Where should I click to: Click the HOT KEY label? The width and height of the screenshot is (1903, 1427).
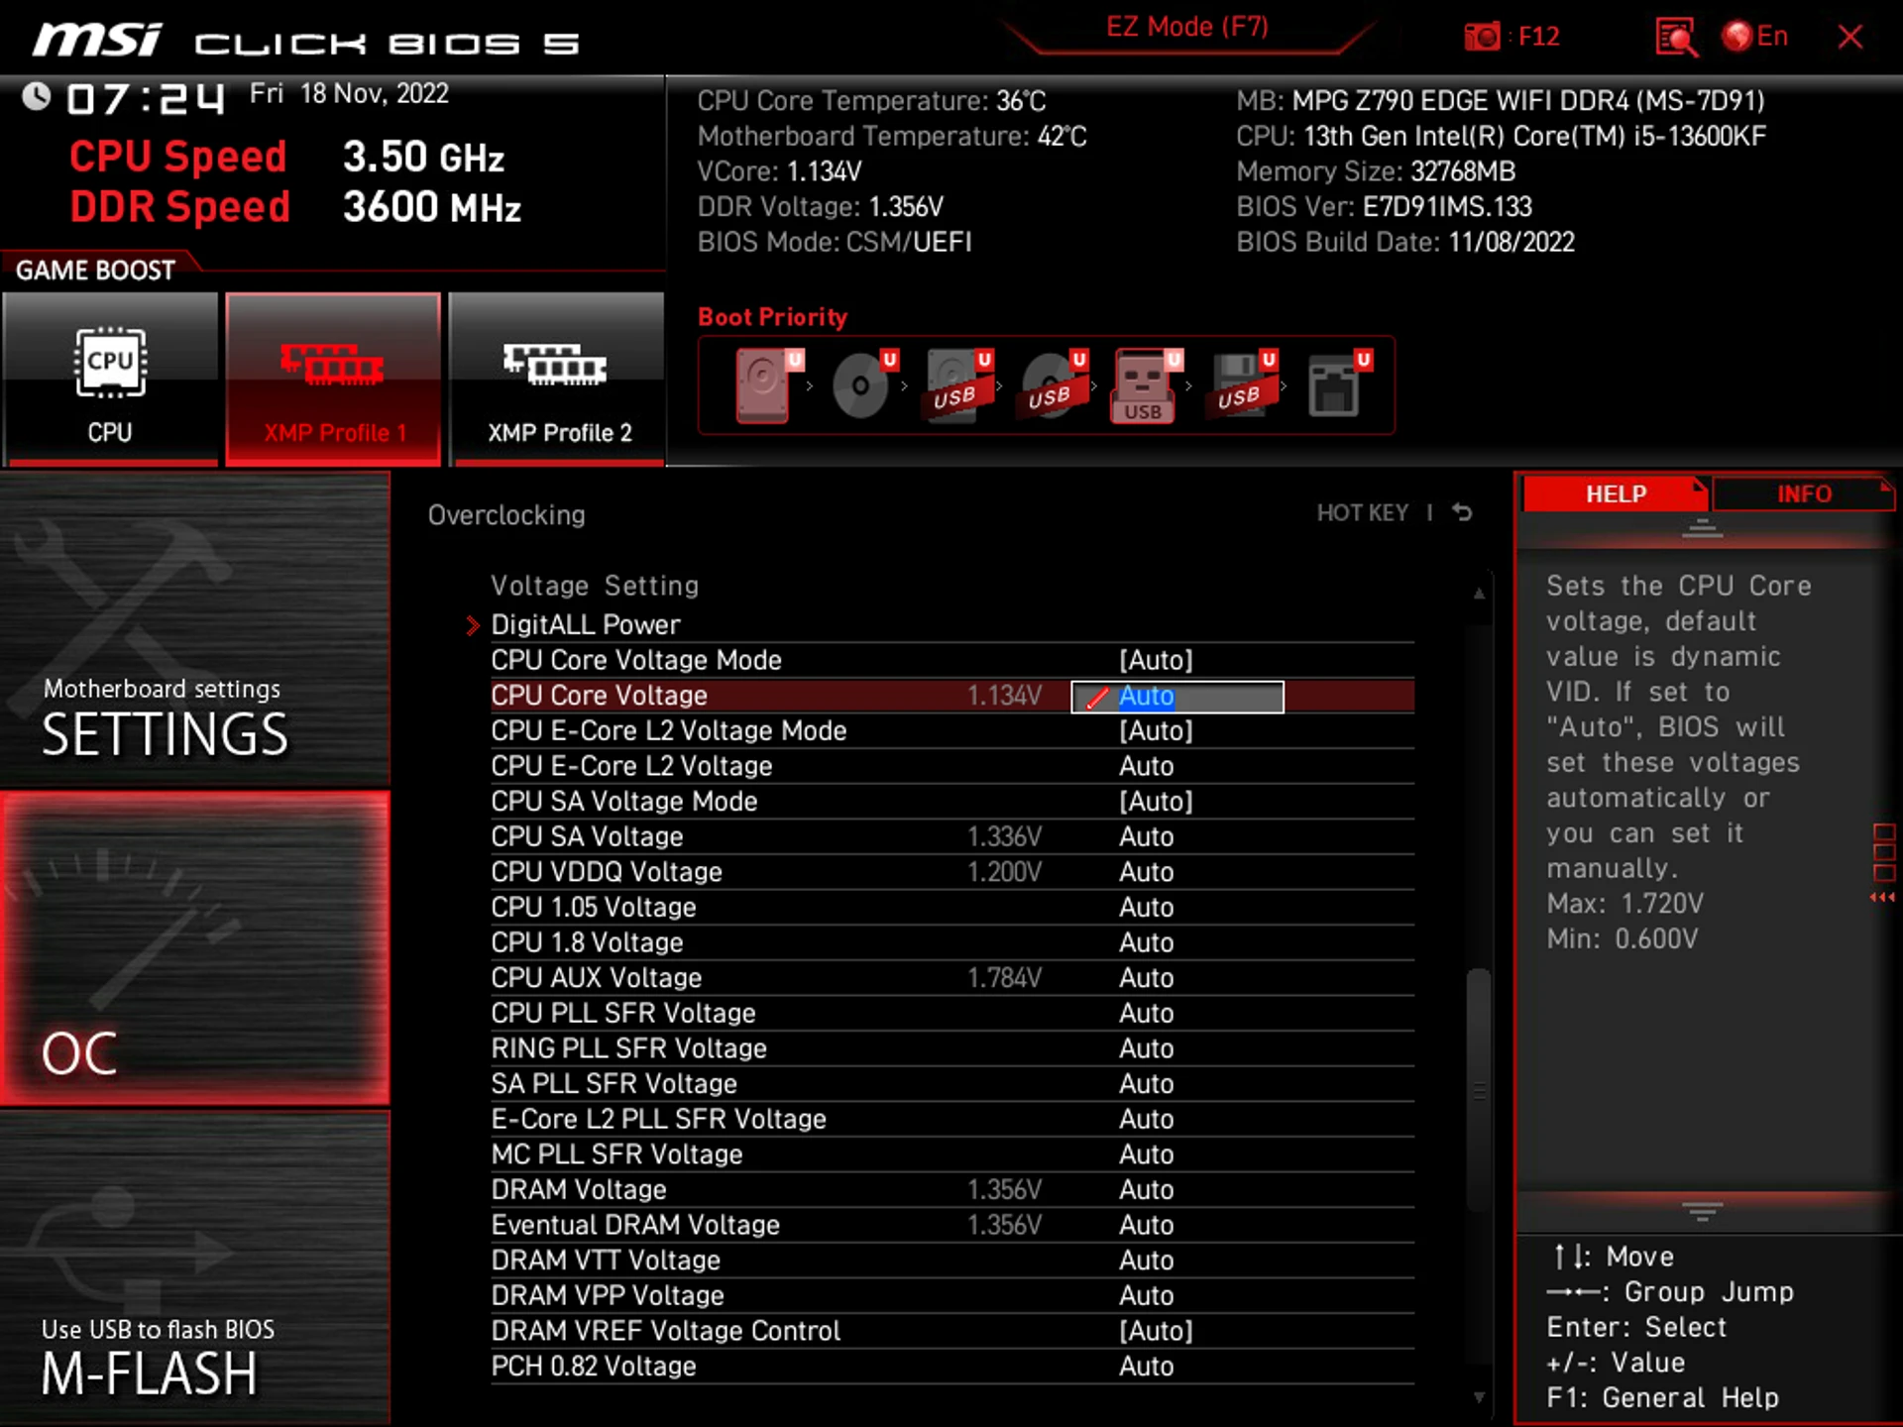1362,513
